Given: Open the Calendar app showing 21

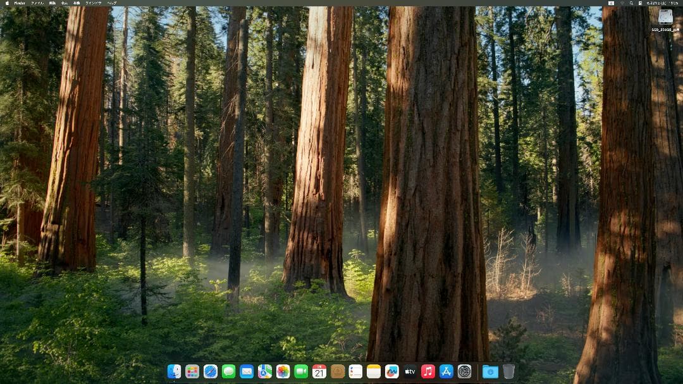Looking at the screenshot, I should point(319,371).
